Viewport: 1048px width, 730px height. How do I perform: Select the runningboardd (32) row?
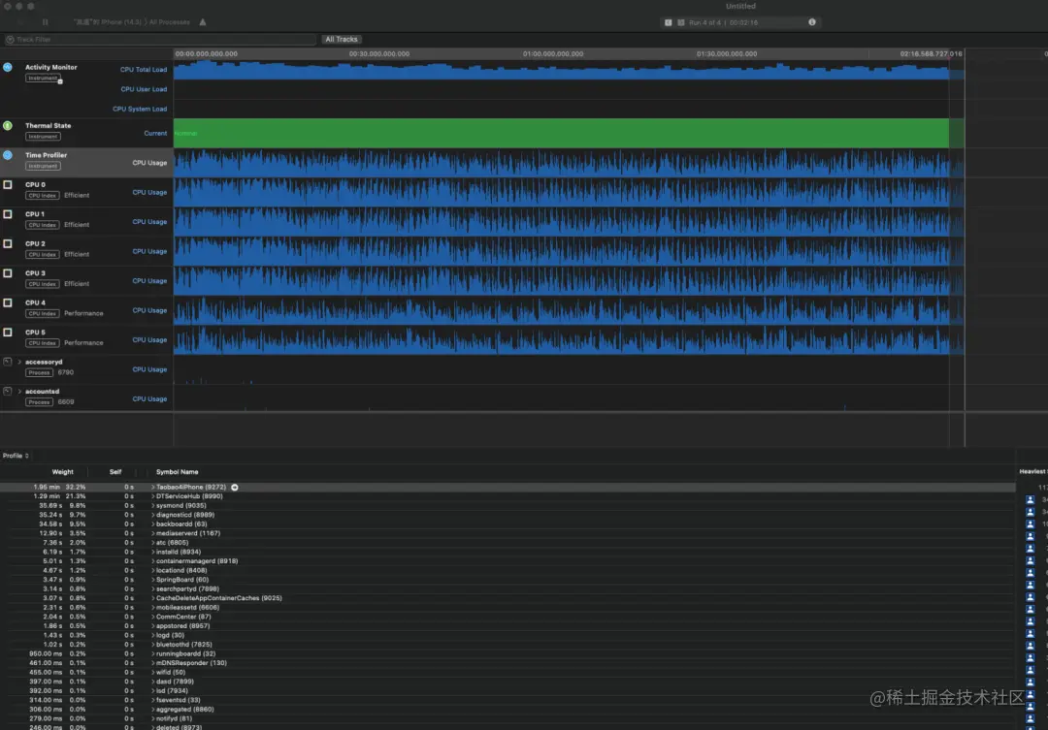coord(508,653)
